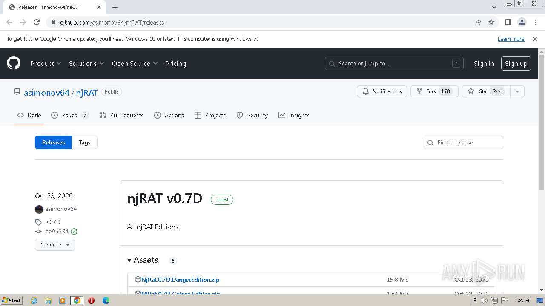Viewport: 545px width, 306px height.
Task: Open the Chrome profile avatar icon
Action: [x=522, y=22]
